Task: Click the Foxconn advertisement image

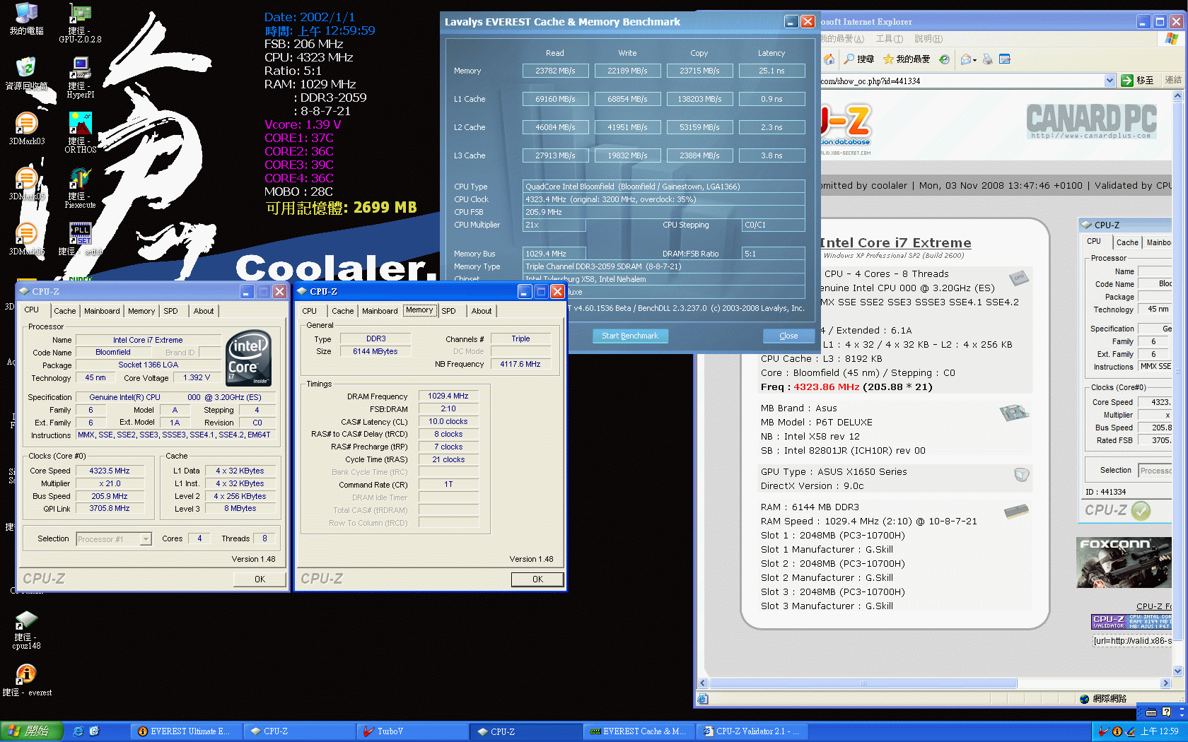Action: (x=1124, y=563)
